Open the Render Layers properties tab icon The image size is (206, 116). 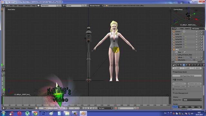tap(181, 65)
